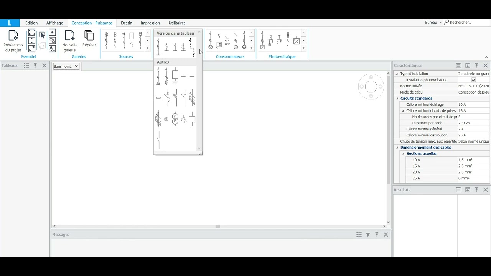The width and height of the screenshot is (491, 276).
Task: Click the Puissance par socle value 720 VA
Action: click(474, 123)
